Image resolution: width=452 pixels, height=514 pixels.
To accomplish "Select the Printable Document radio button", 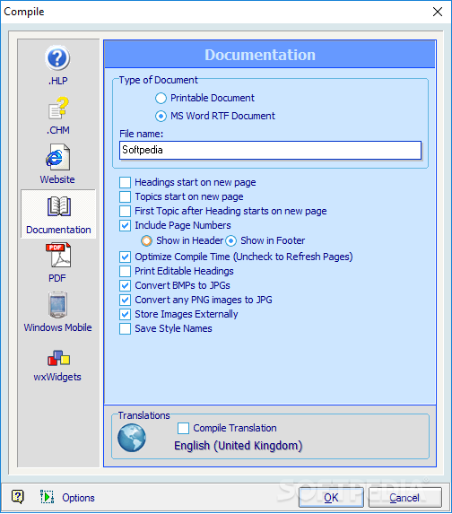I will [161, 98].
